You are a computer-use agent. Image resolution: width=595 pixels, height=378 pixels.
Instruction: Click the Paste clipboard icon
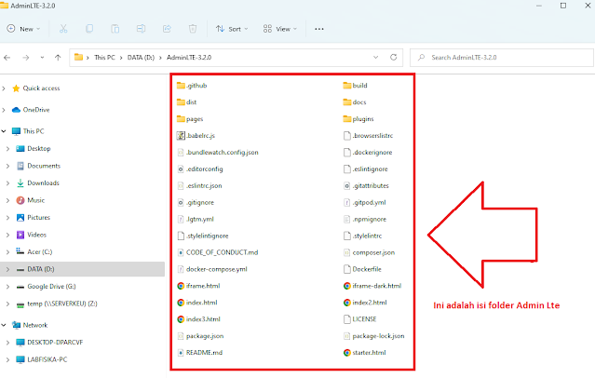pos(115,29)
